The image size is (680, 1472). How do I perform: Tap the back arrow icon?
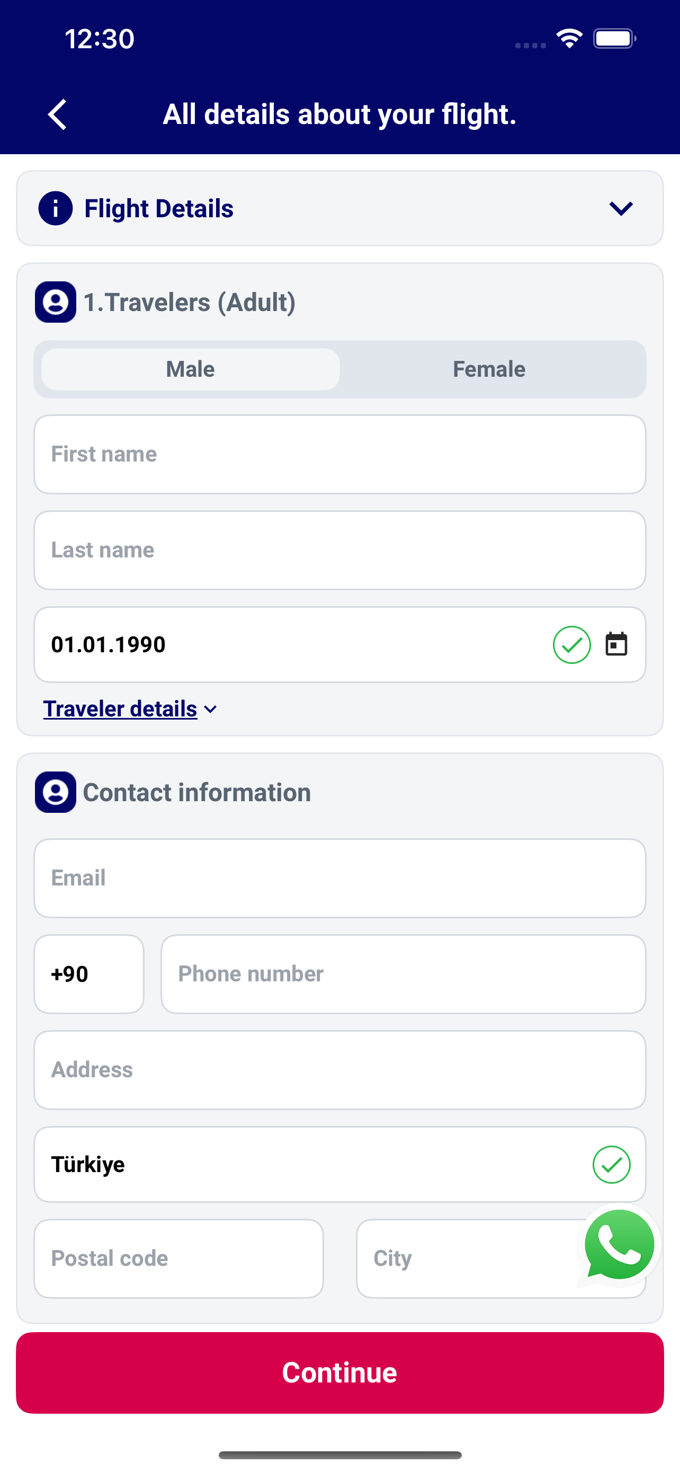click(x=57, y=114)
